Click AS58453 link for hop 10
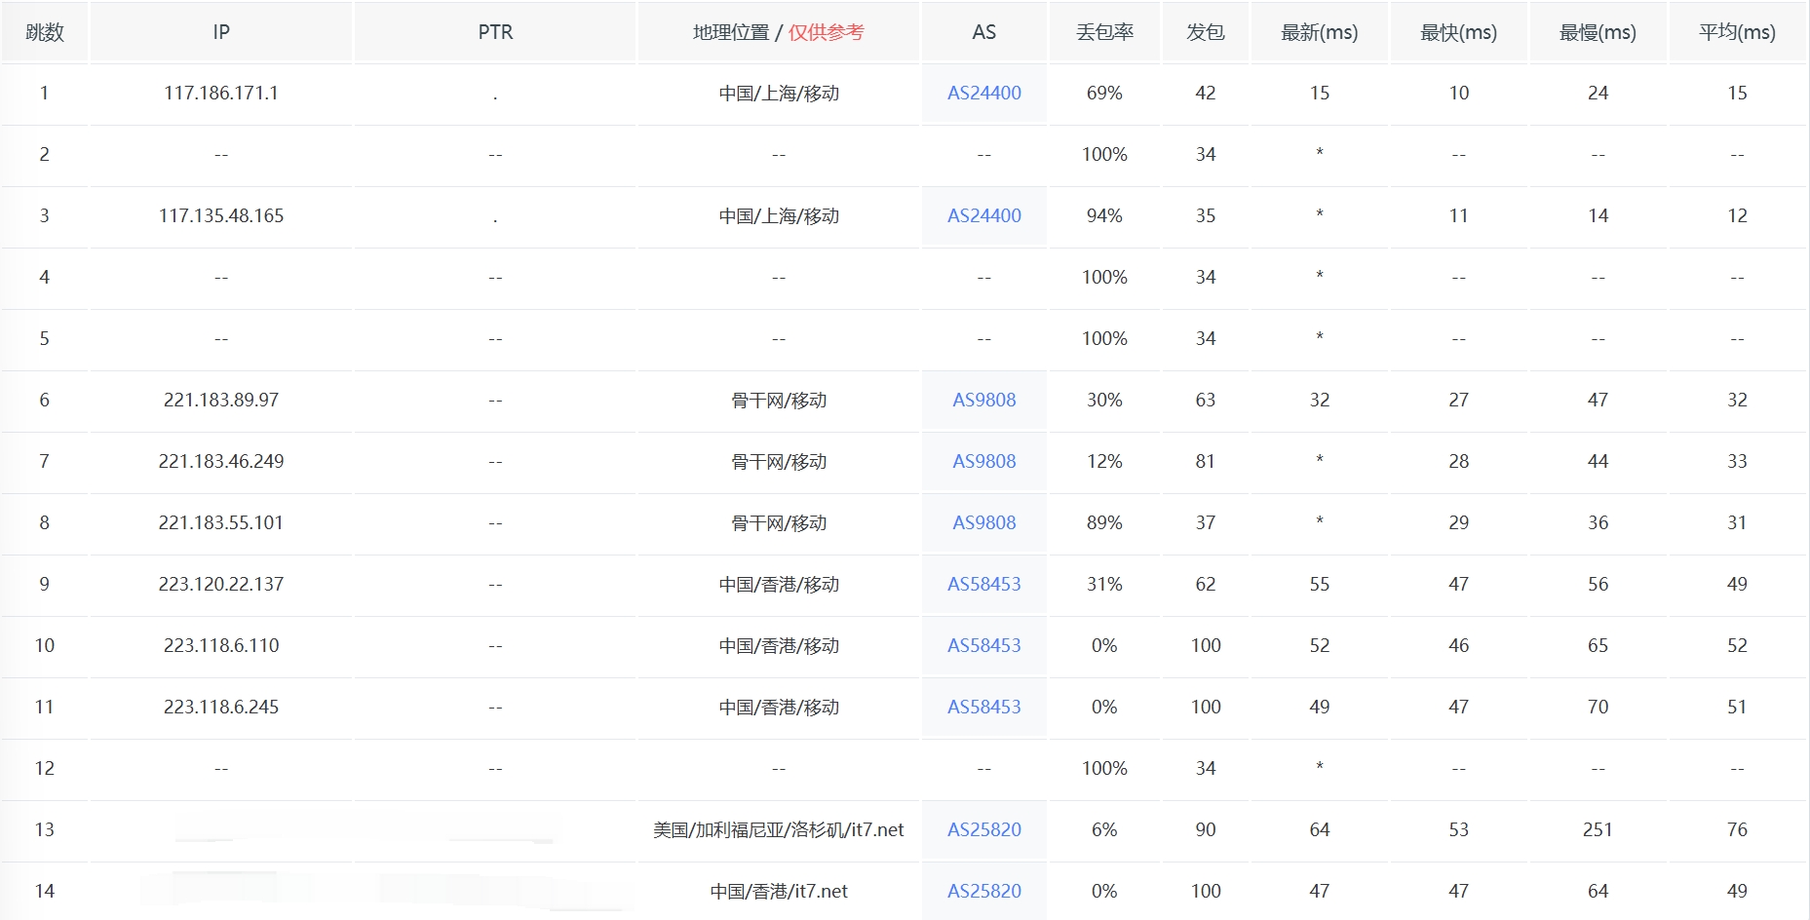Viewport: 1810px width, 920px height. [x=982, y=645]
